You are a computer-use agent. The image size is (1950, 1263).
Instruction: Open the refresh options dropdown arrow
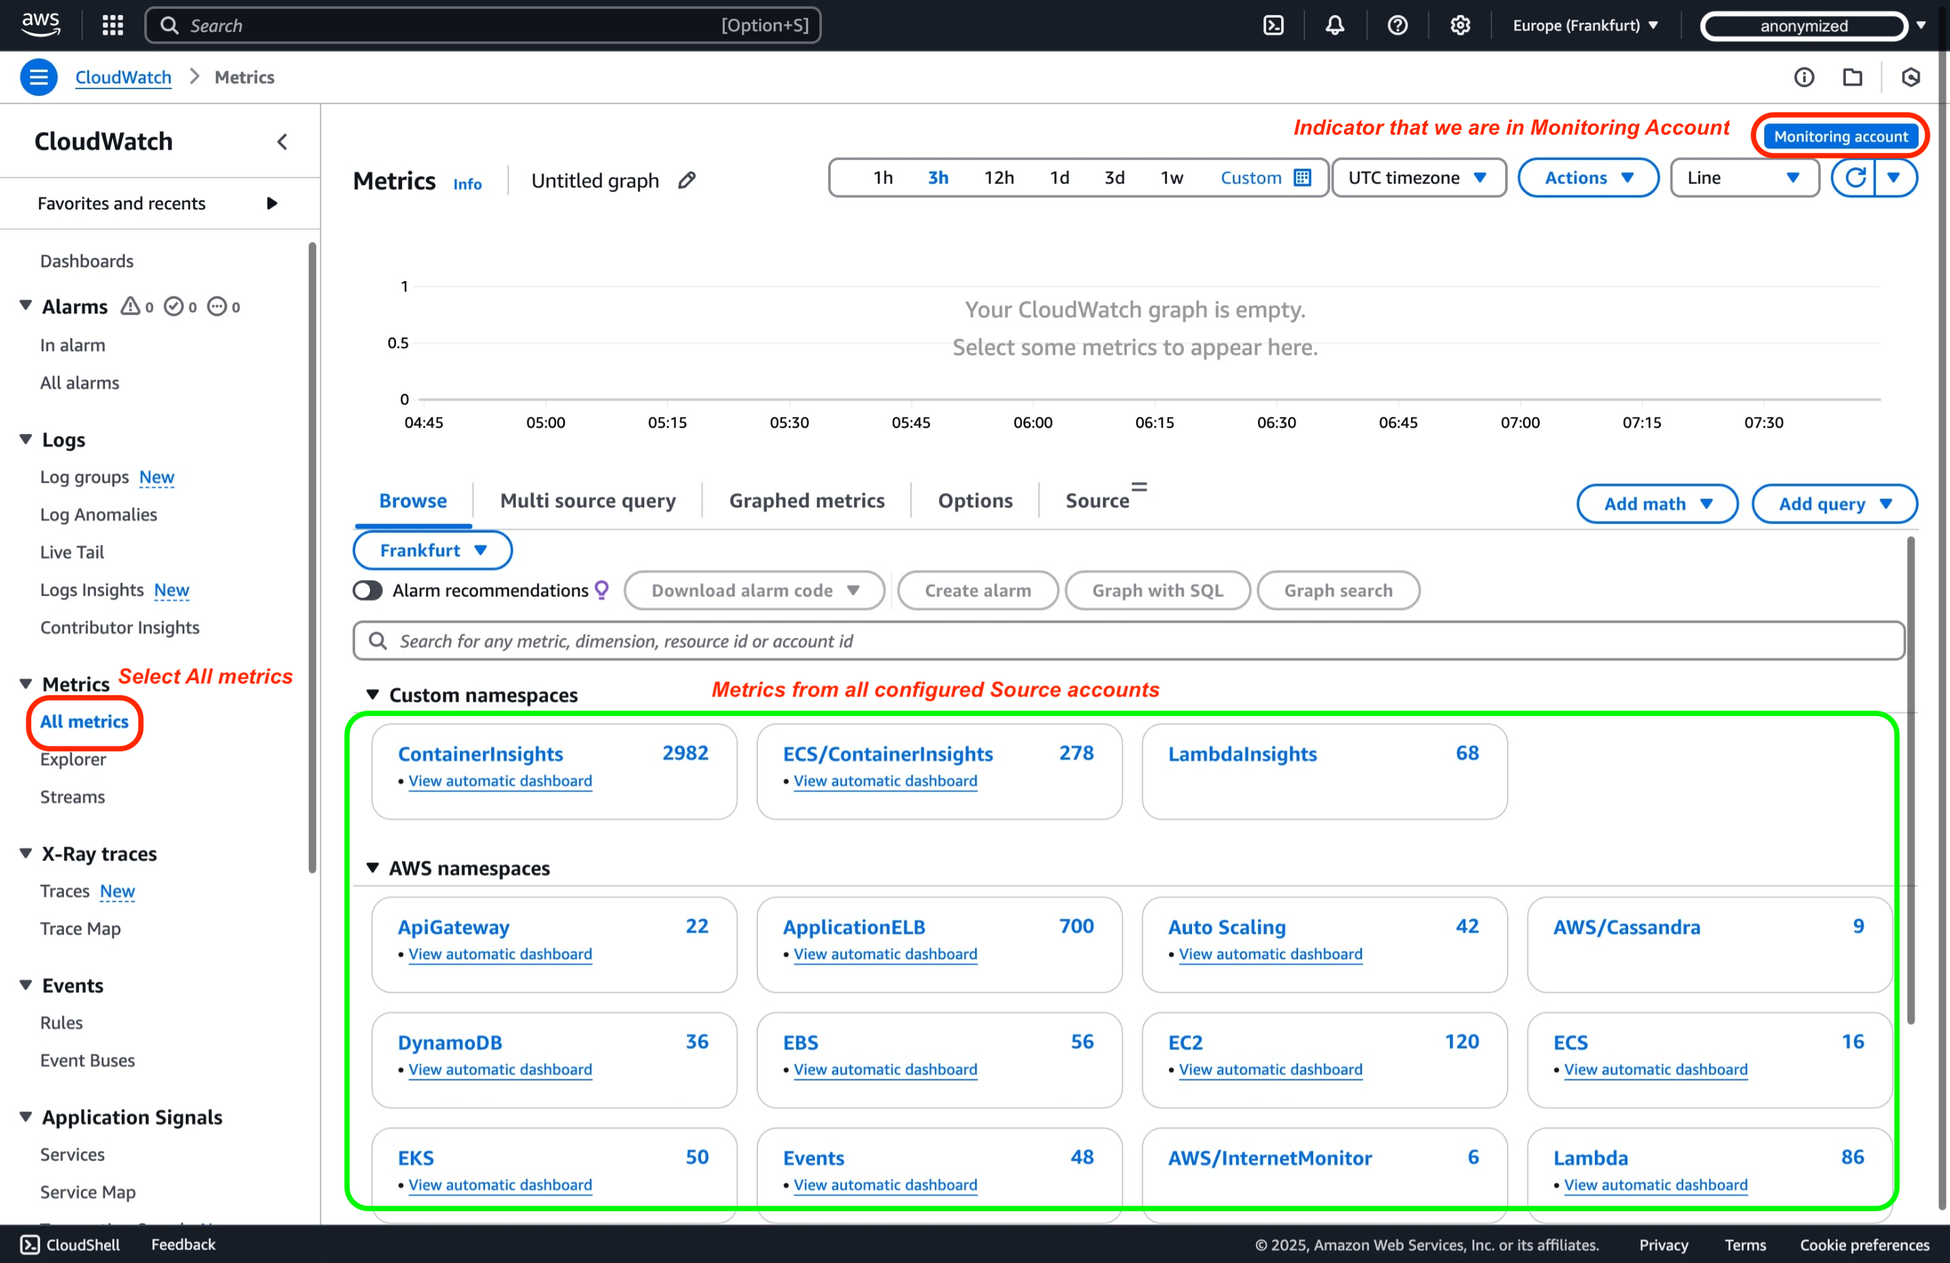[x=1894, y=178]
